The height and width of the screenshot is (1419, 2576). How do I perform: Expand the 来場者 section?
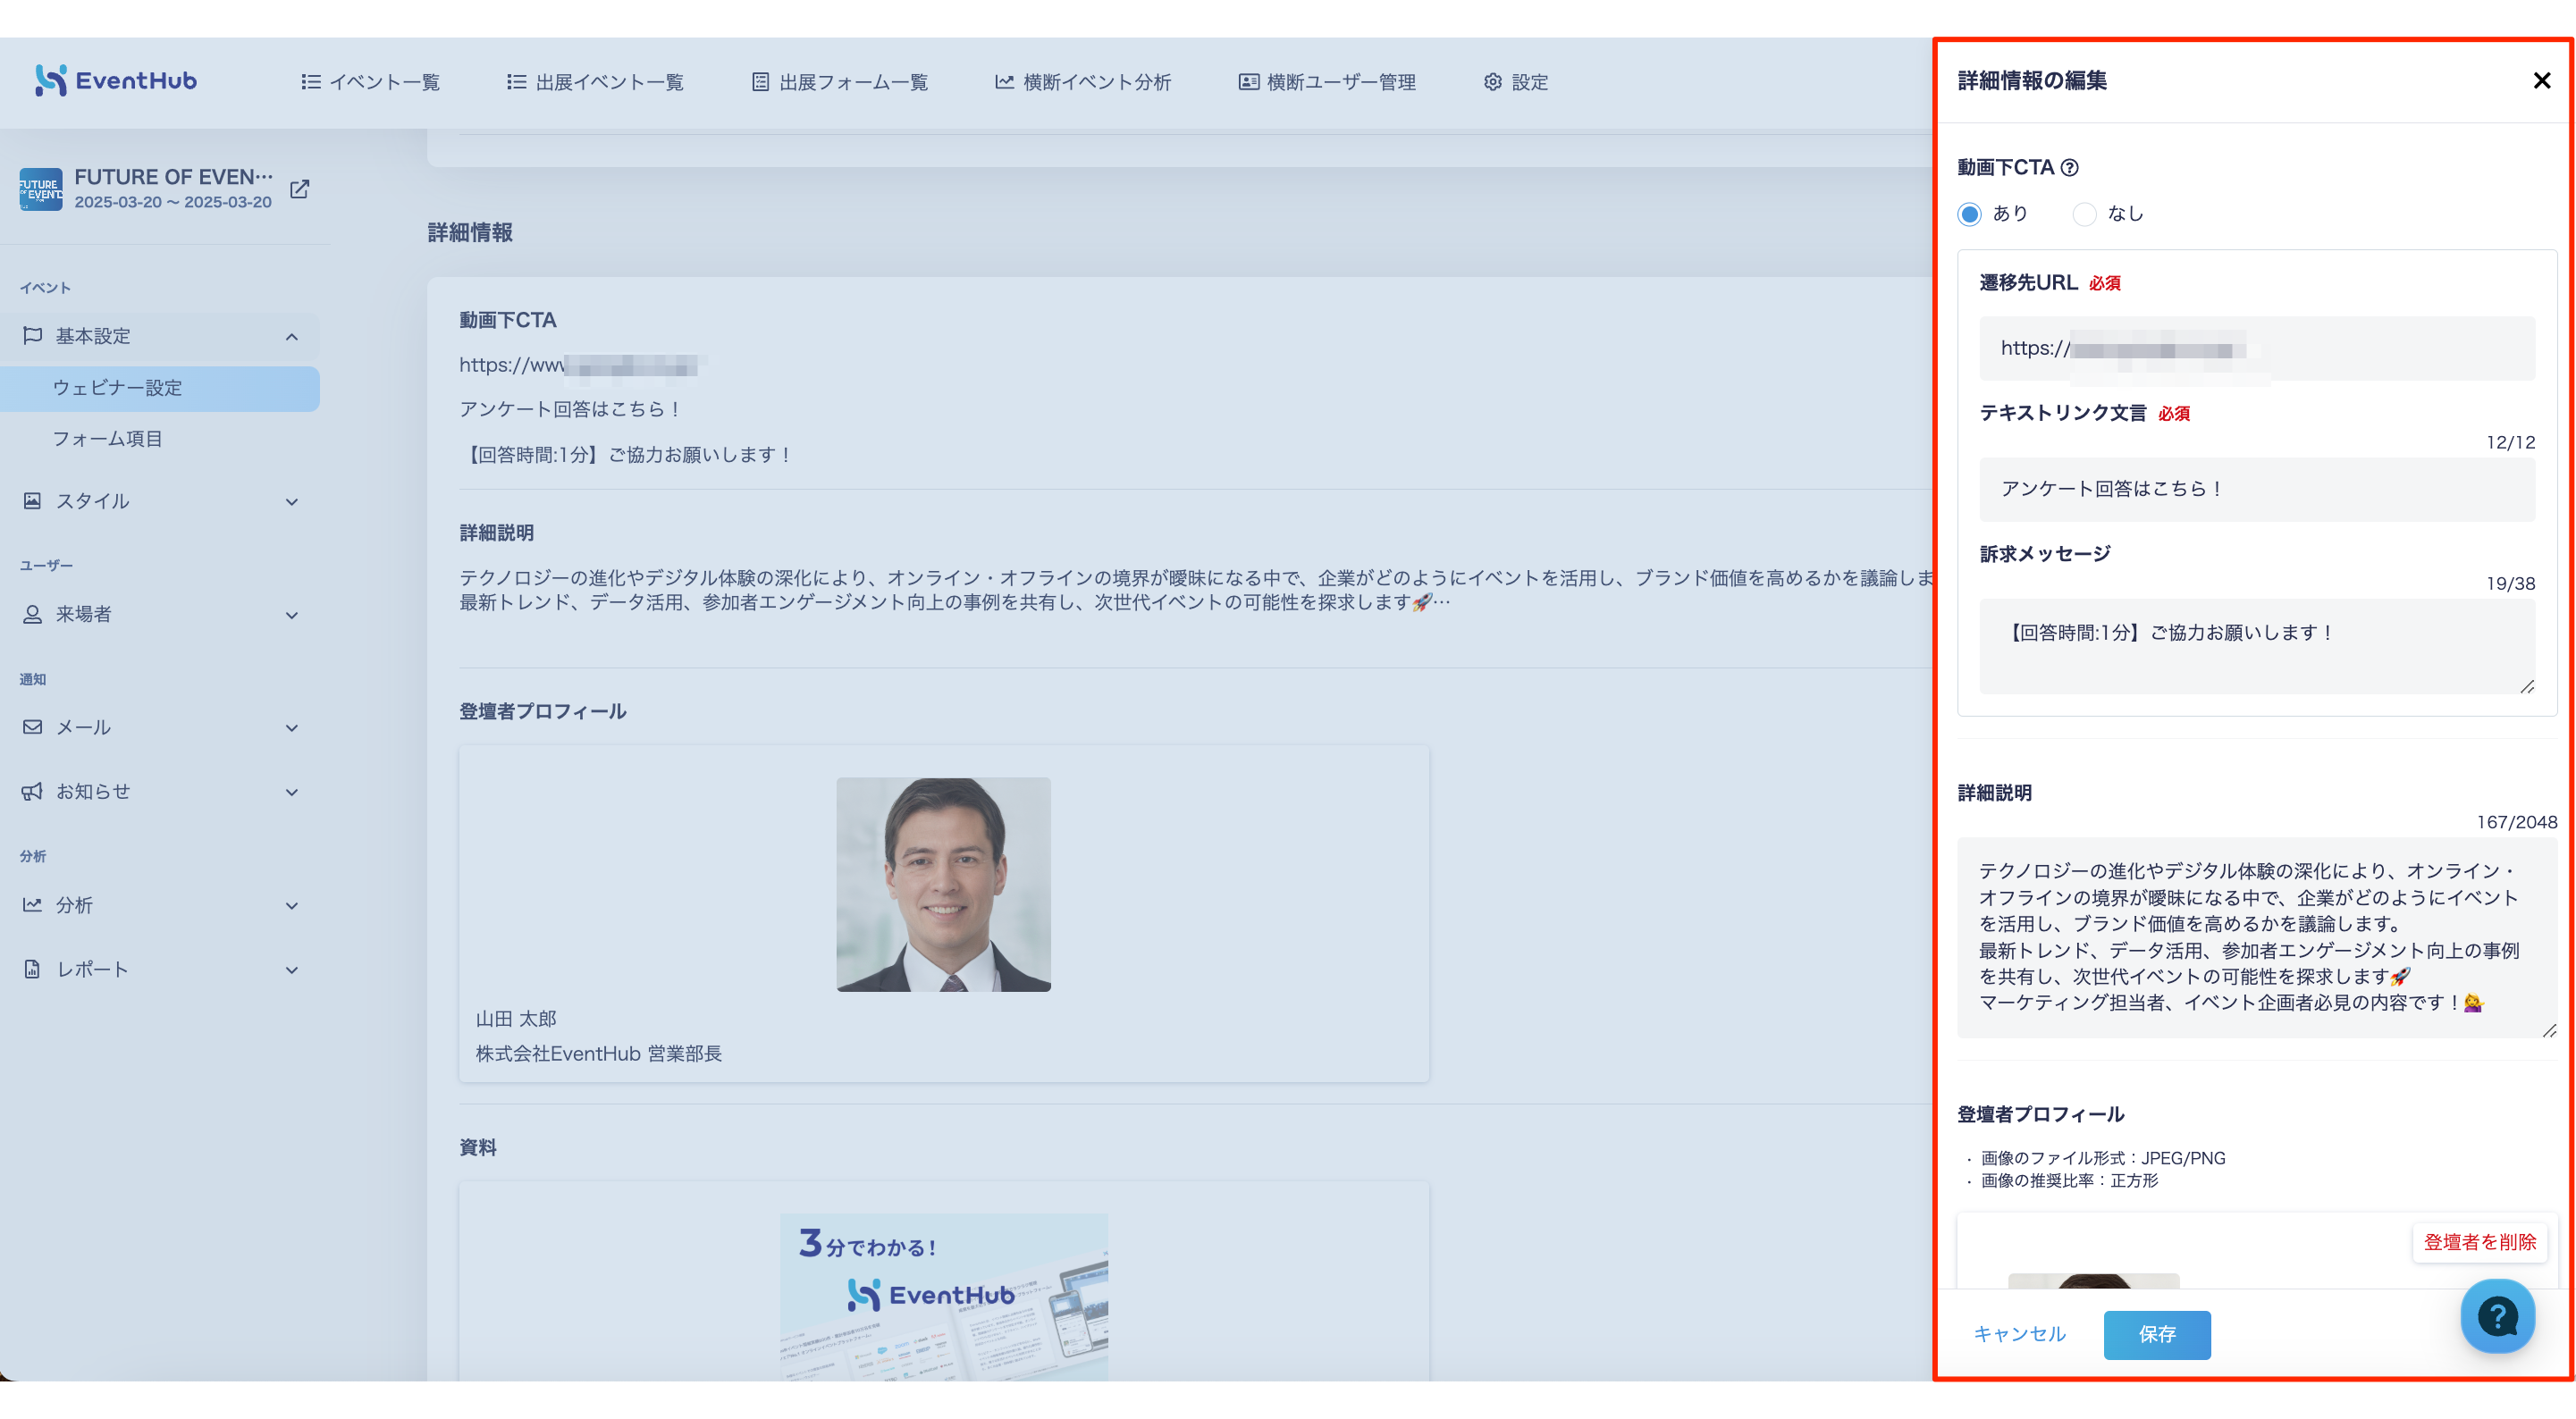point(292,615)
